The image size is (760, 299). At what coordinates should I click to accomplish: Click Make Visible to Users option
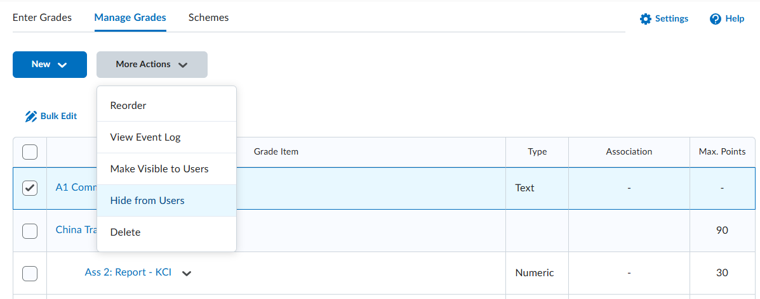tap(159, 169)
